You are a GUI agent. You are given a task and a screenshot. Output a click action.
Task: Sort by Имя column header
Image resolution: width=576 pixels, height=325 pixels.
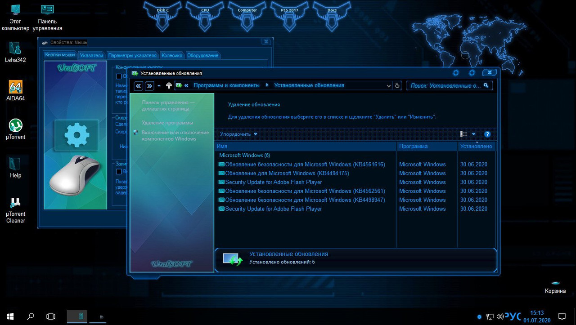[x=305, y=146]
